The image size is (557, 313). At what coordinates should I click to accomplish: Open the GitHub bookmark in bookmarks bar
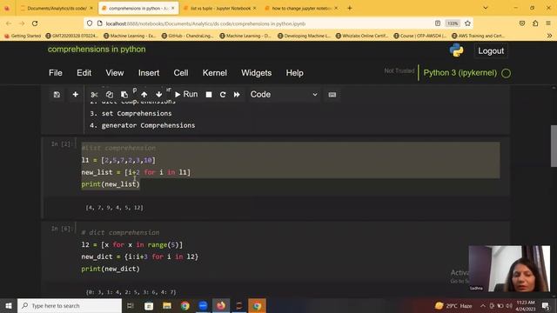tap(188, 36)
